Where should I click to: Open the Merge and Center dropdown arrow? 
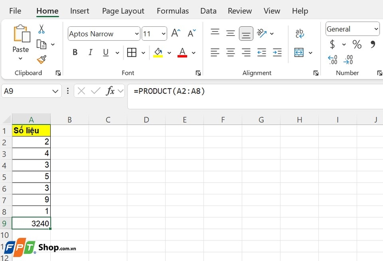tap(310, 53)
